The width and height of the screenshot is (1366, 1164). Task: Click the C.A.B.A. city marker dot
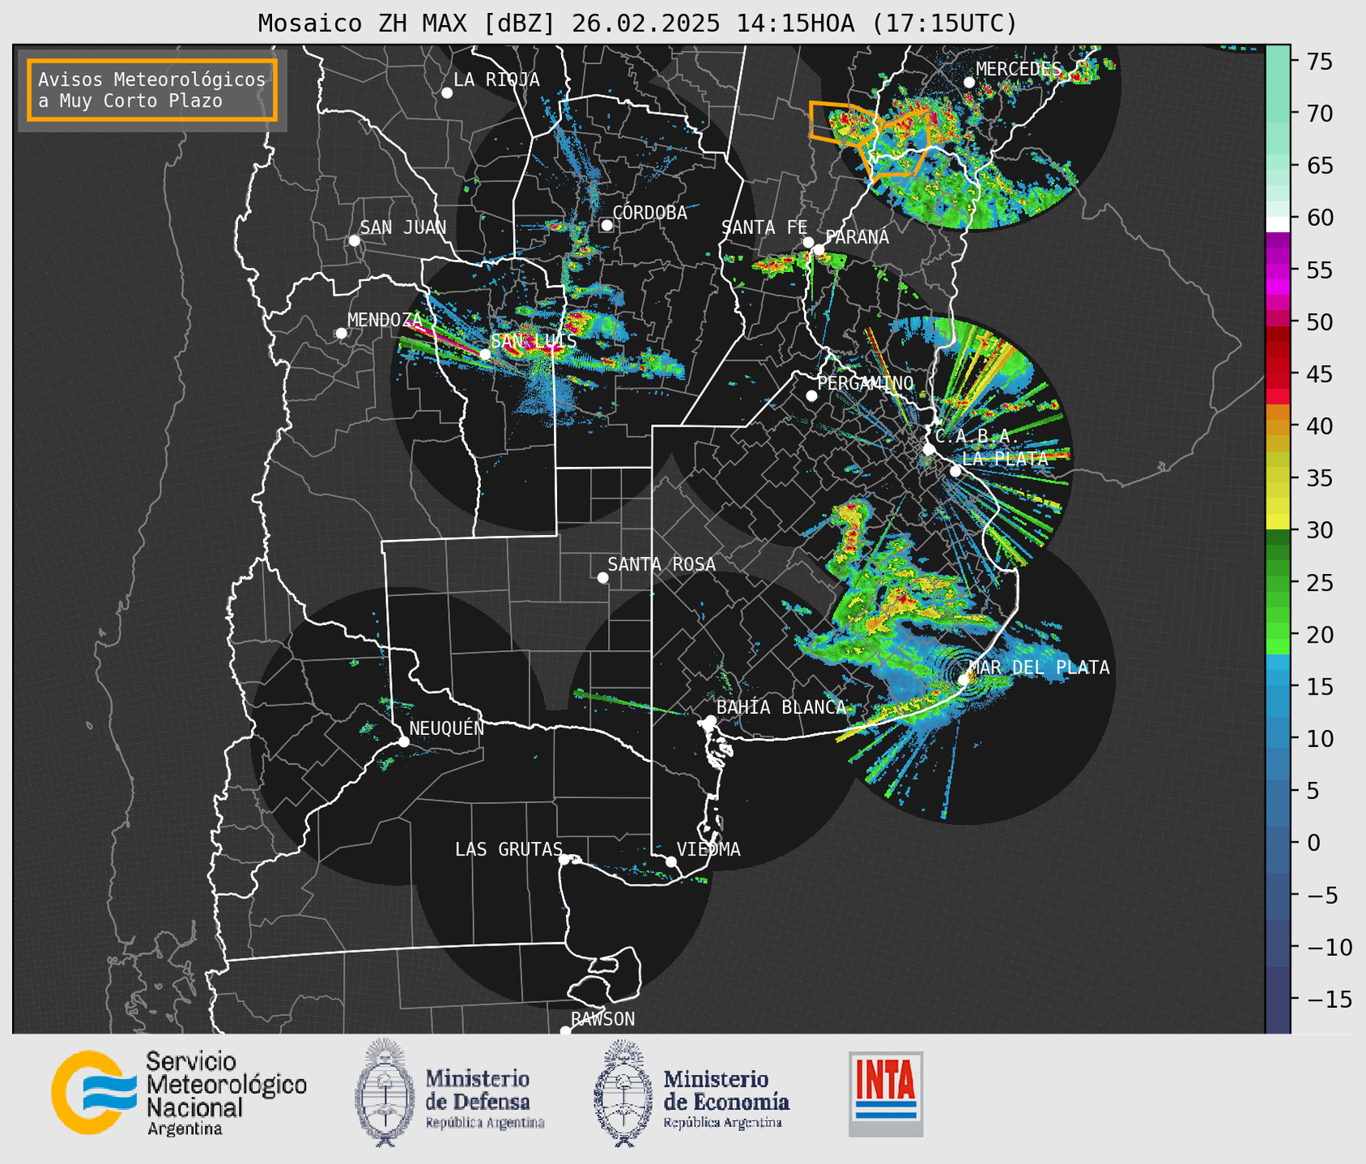(x=929, y=448)
